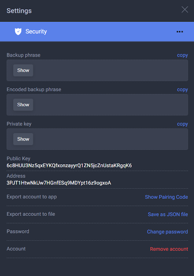Viewport: 194px width, 276px height.
Task: Open Show Pairing Code link
Action: [166, 197]
